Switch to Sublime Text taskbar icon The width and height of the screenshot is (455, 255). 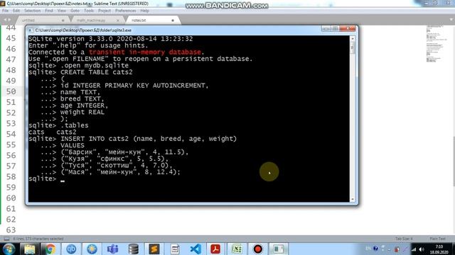[154, 249]
